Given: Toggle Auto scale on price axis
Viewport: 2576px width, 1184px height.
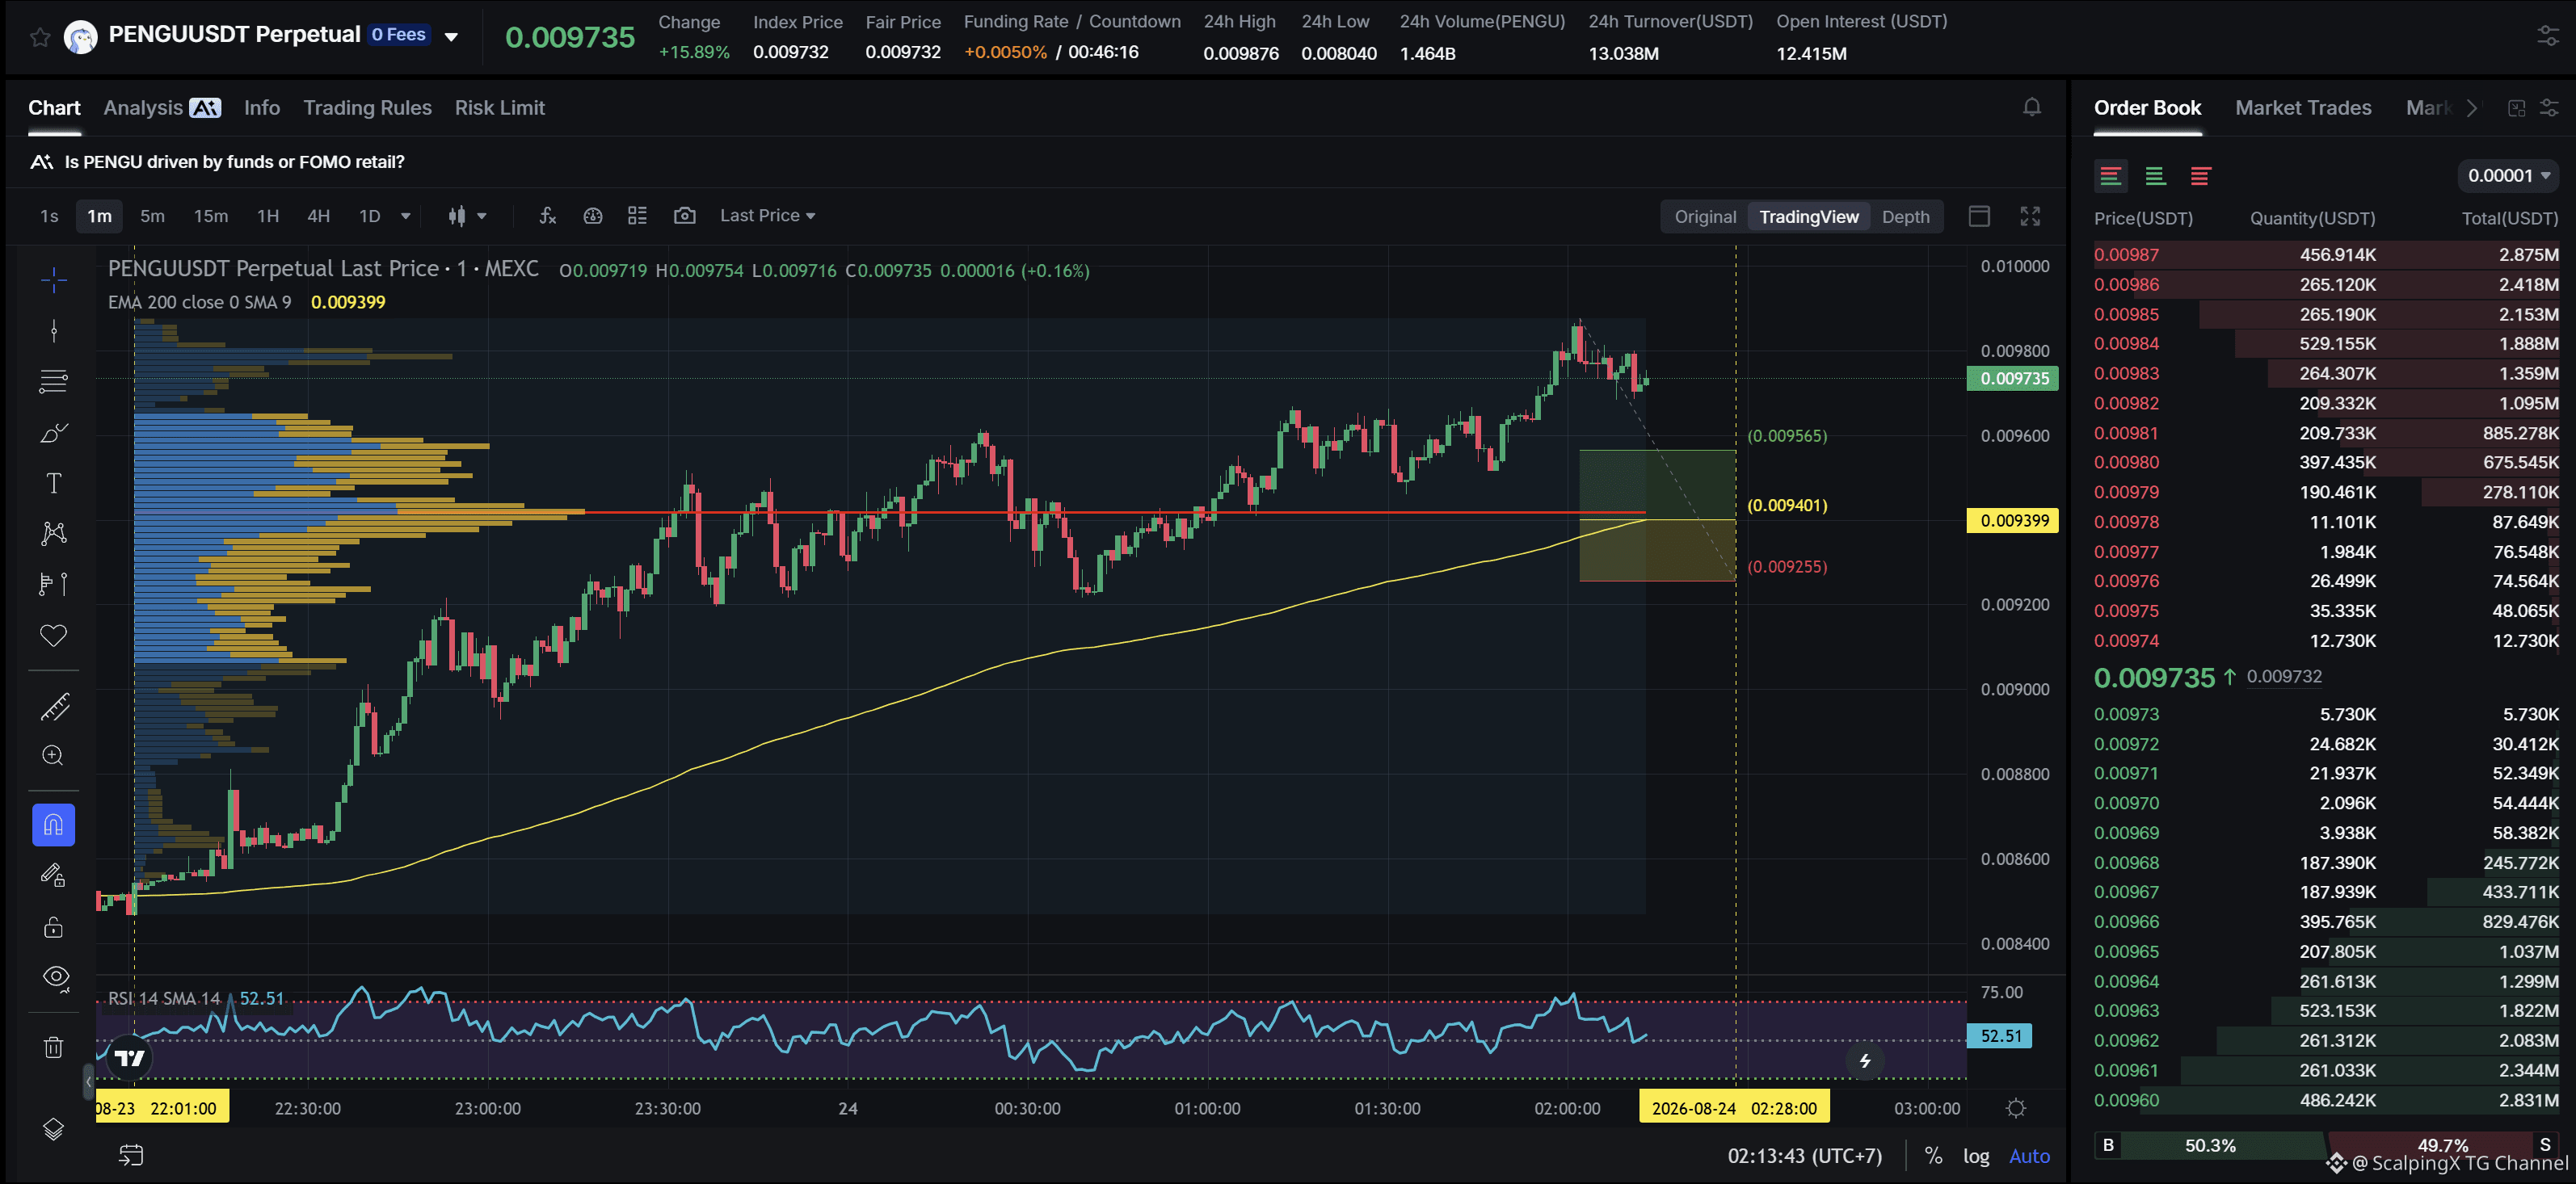Looking at the screenshot, I should (2029, 1156).
